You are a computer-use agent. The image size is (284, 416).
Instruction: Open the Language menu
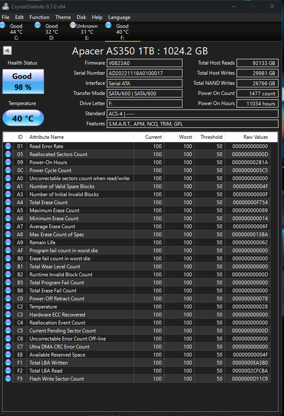tap(119, 17)
